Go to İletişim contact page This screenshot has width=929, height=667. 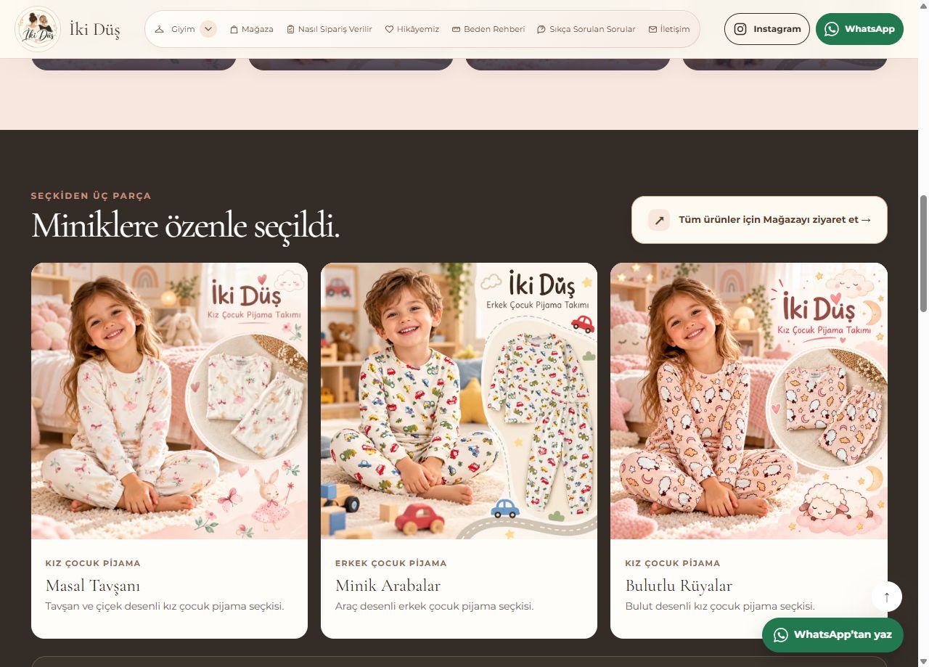tap(668, 29)
